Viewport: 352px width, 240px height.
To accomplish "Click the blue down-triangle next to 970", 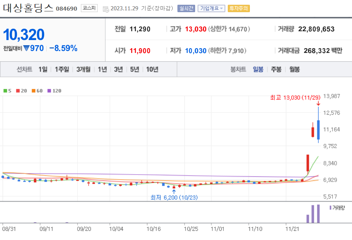I will [x=26, y=48].
